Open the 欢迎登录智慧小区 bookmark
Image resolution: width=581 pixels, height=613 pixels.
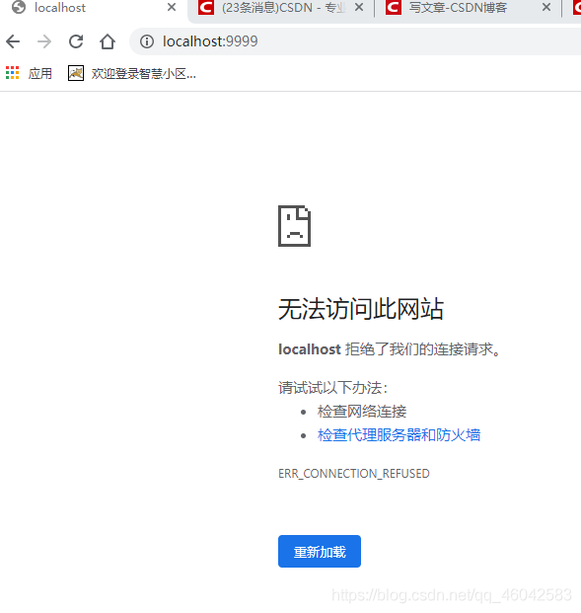132,73
